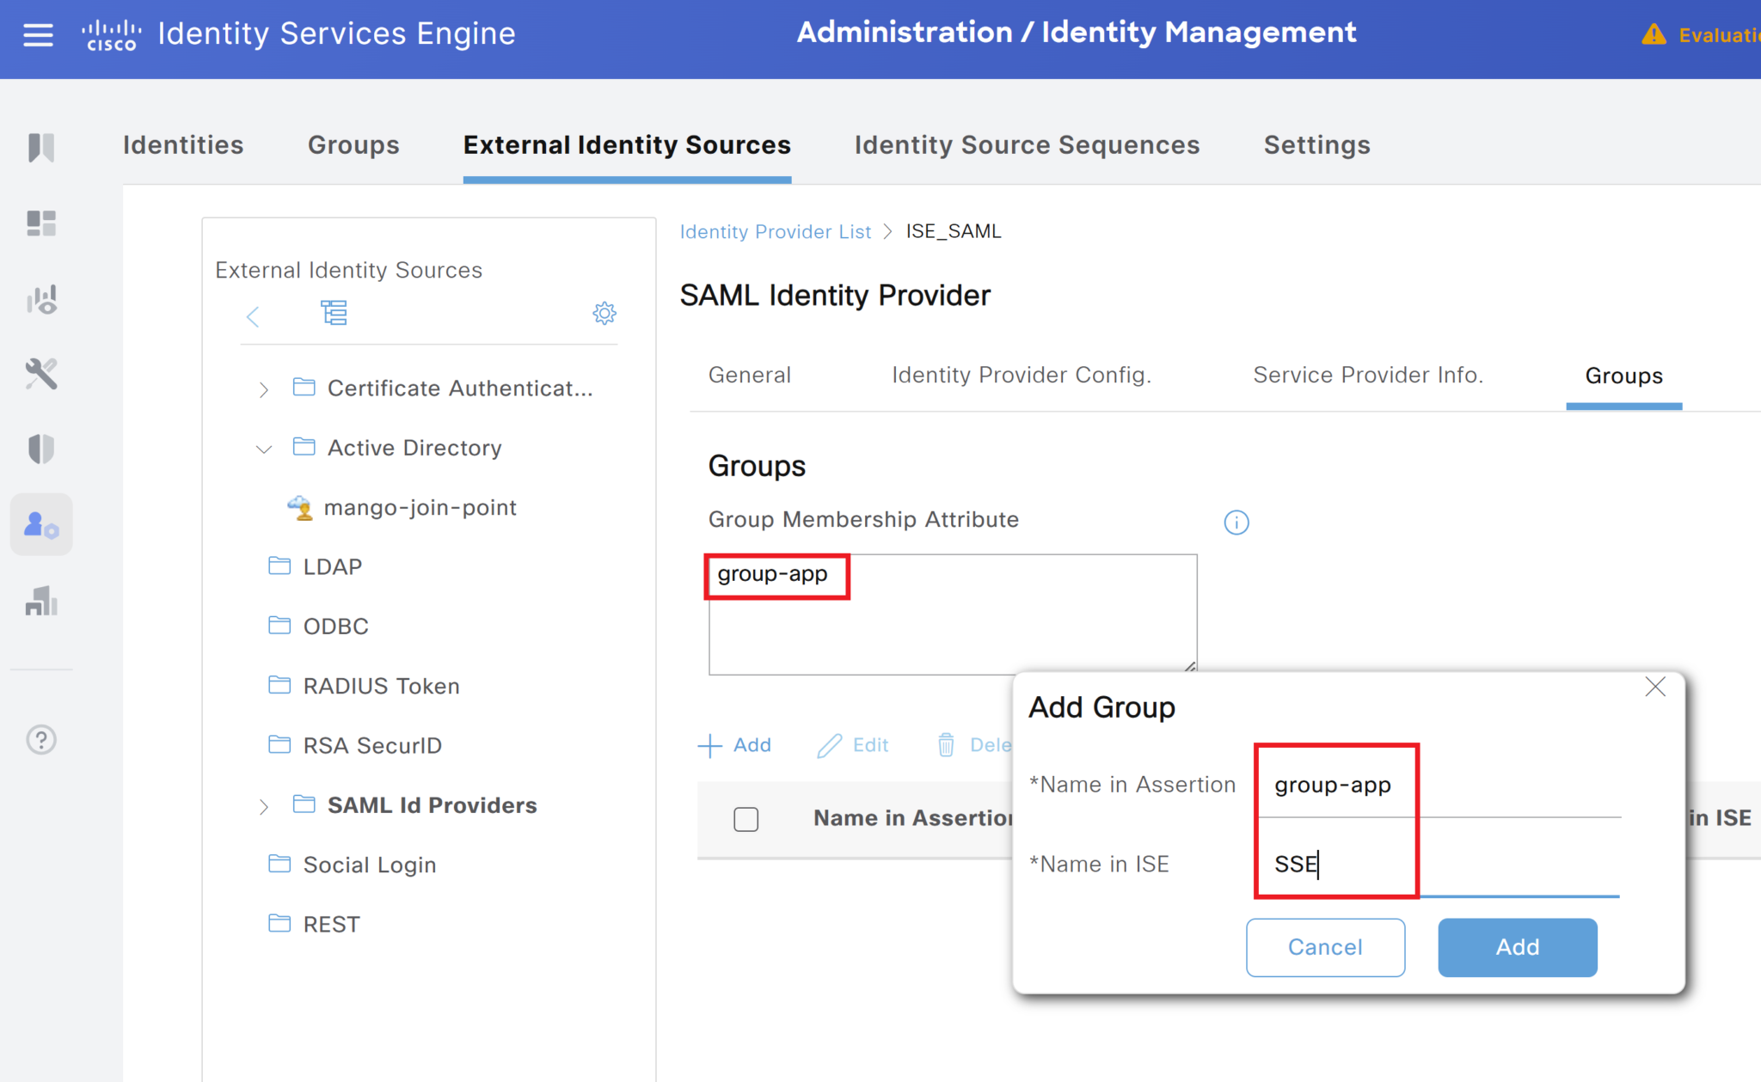1761x1082 pixels.
Task: Collapse the panel with the left chevron arrow
Action: 254,316
